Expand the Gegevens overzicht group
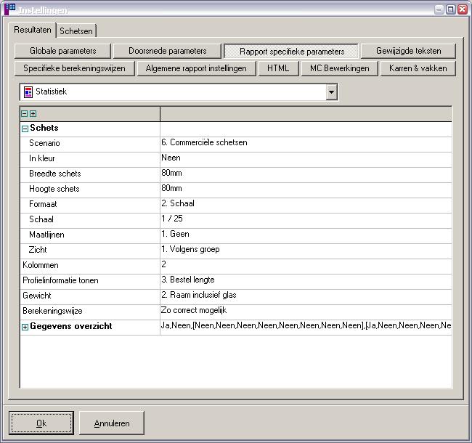The width and height of the screenshot is (472, 443). (x=25, y=327)
